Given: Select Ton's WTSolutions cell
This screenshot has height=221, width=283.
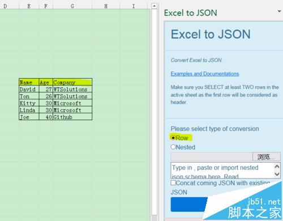Looking at the screenshot, I should (x=72, y=96).
